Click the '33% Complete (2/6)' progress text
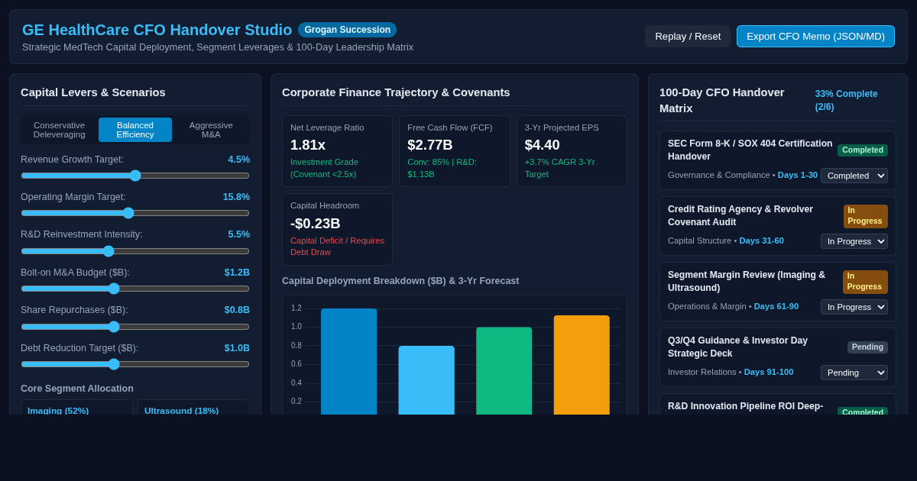This screenshot has height=481, width=917. 847,100
